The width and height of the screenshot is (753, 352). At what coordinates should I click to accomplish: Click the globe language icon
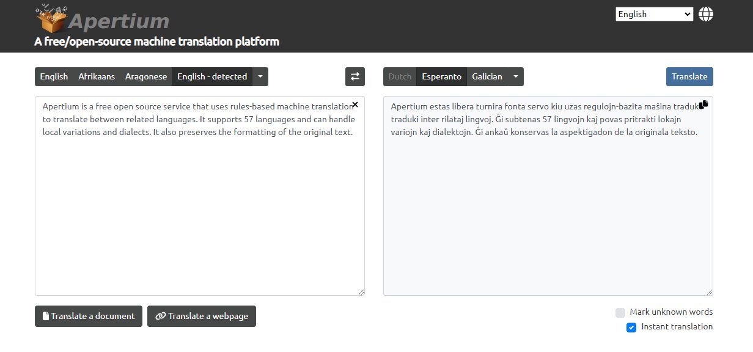(x=706, y=14)
